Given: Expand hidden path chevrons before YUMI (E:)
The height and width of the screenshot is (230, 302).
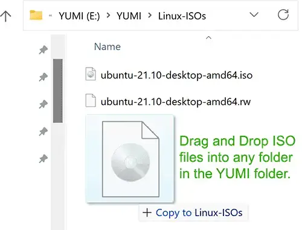Looking at the screenshot, I should (x=50, y=16).
